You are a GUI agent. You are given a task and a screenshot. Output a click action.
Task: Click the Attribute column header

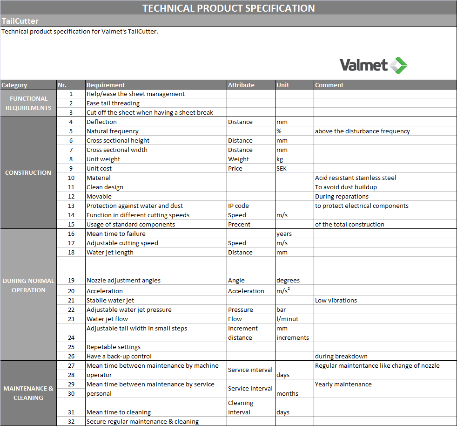[x=251, y=85]
